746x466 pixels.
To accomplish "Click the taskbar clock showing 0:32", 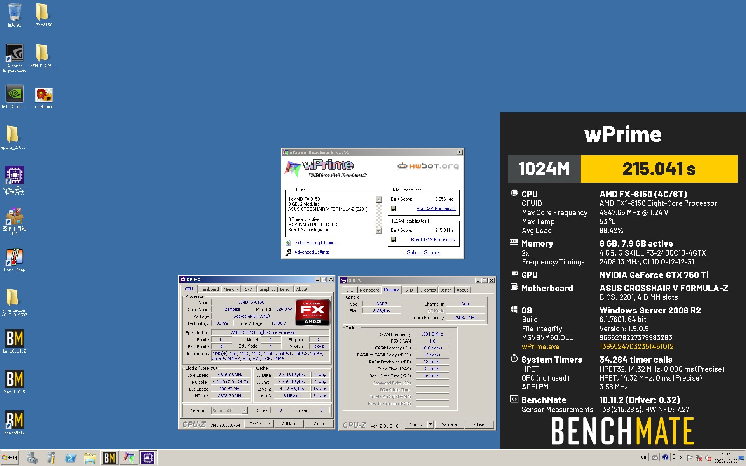I will 726,458.
